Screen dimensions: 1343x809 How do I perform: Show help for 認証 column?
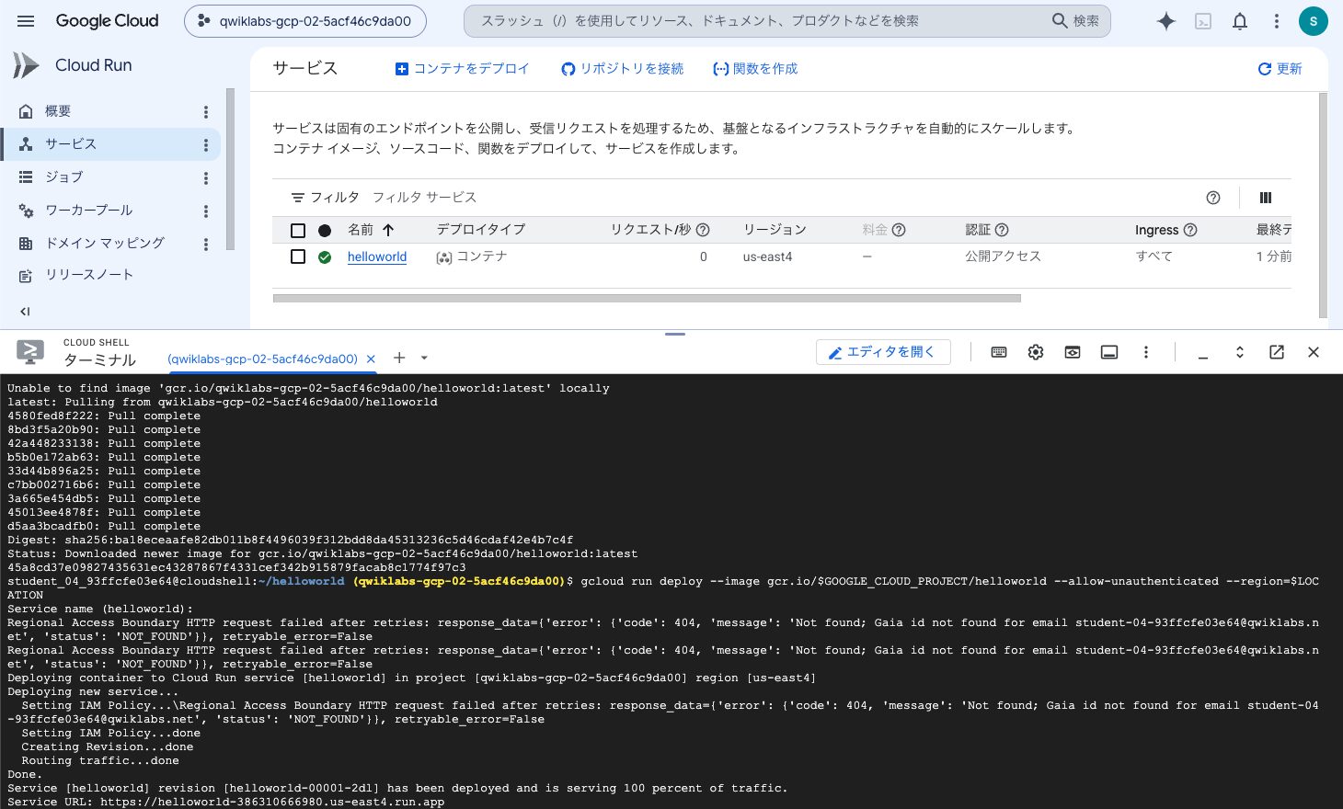[x=1002, y=230]
